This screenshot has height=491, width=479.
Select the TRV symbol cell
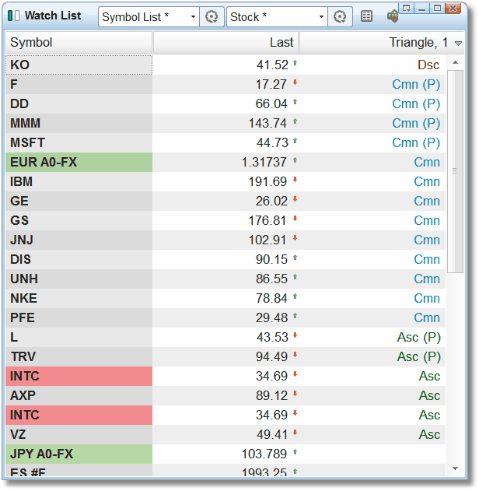point(79,356)
